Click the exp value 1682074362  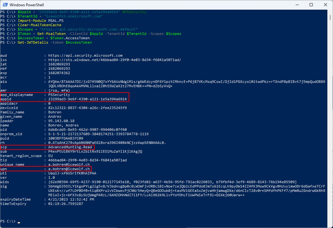[x=59, y=73]
